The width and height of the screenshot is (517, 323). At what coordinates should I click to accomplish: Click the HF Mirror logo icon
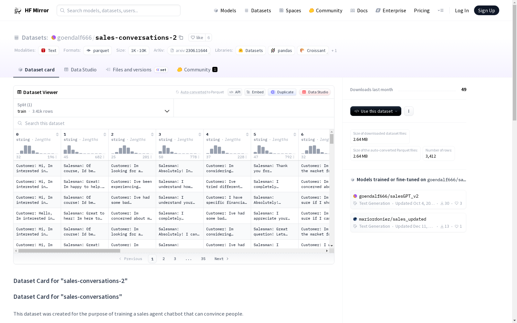[18, 11]
